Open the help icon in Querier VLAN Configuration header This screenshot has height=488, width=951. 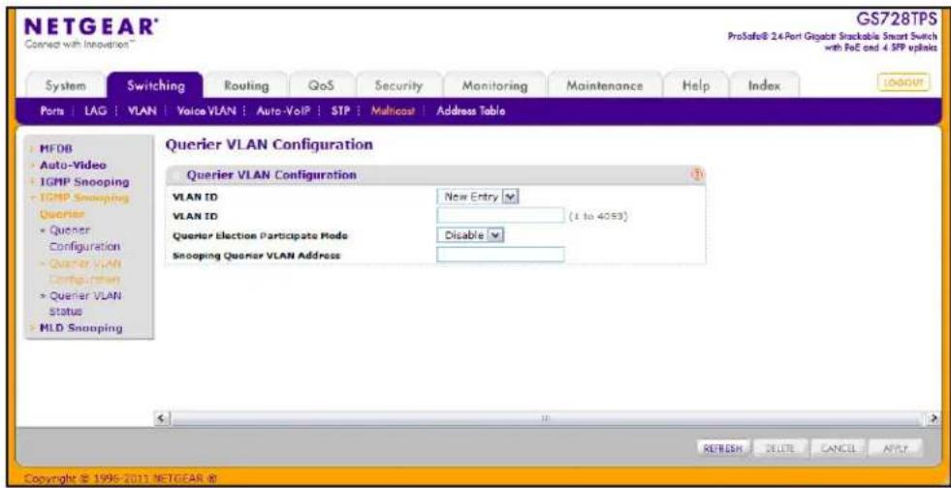pyautogui.click(x=696, y=174)
